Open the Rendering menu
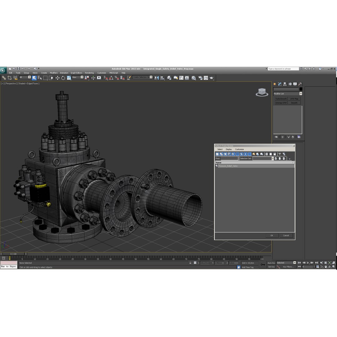The height and width of the screenshot is (337, 337). click(89, 73)
